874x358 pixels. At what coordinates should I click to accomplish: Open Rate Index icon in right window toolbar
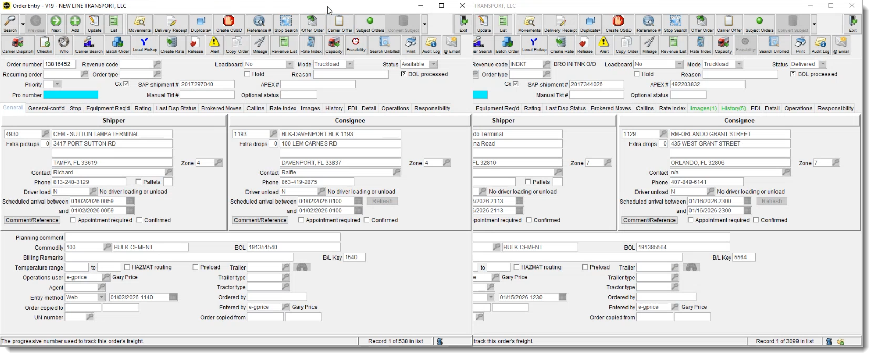(700, 45)
